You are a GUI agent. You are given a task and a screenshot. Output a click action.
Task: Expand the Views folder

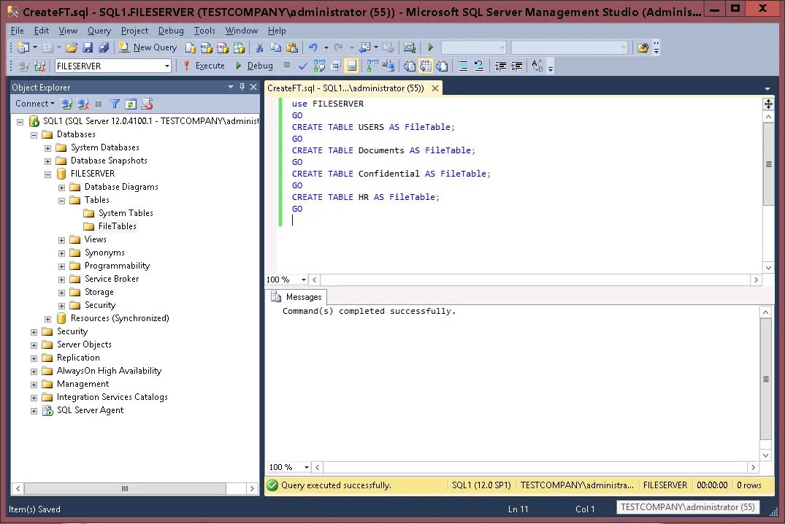click(x=61, y=240)
